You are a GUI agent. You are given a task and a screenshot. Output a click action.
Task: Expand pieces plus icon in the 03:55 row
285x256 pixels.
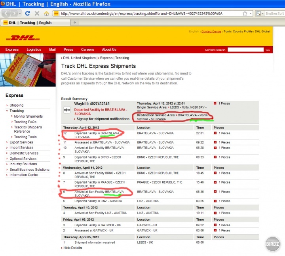coord(215,201)
